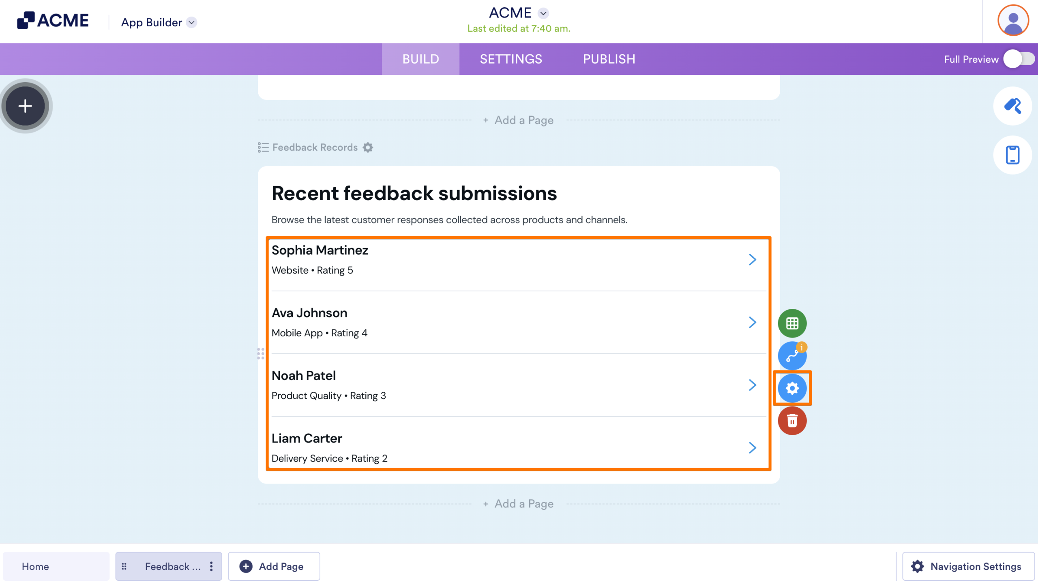Select the Browse the latest customer responses text

click(x=449, y=220)
